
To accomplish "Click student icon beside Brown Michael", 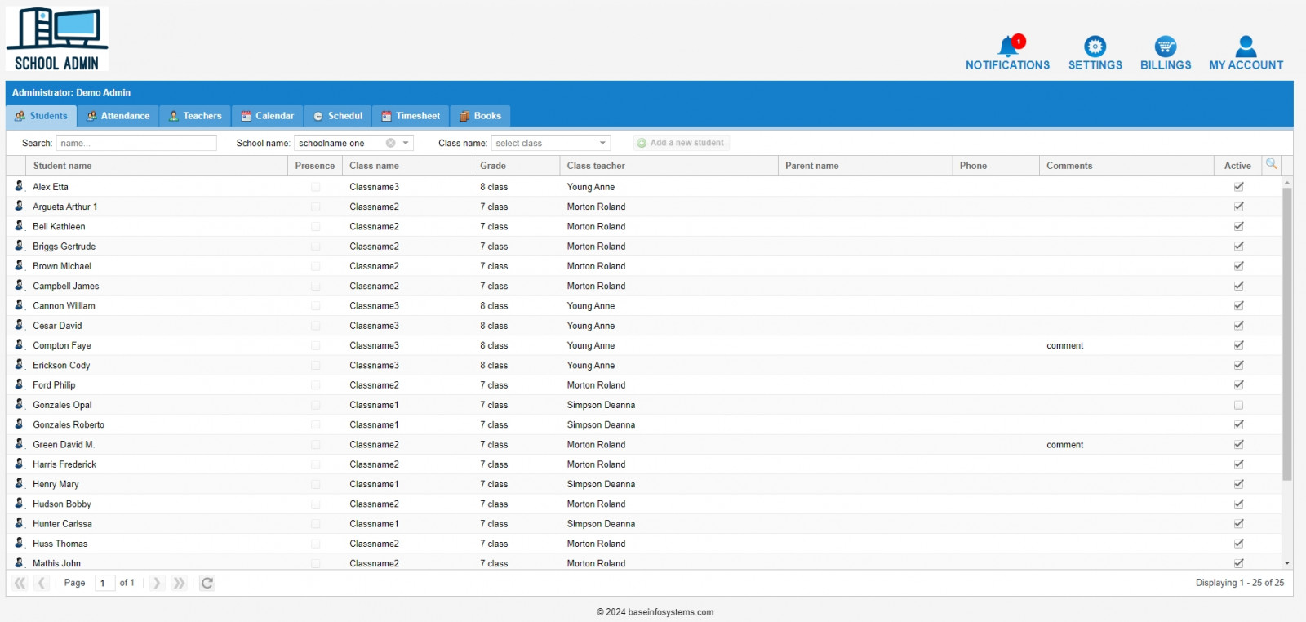I will 19,265.
